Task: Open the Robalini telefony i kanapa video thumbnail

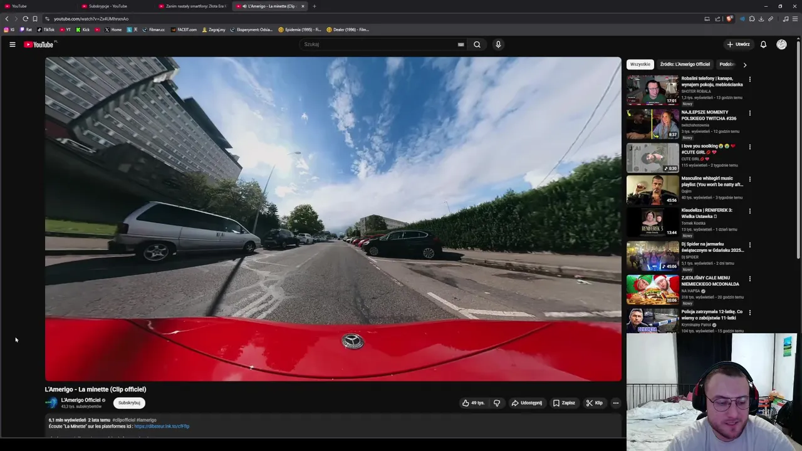Action: pos(652,90)
